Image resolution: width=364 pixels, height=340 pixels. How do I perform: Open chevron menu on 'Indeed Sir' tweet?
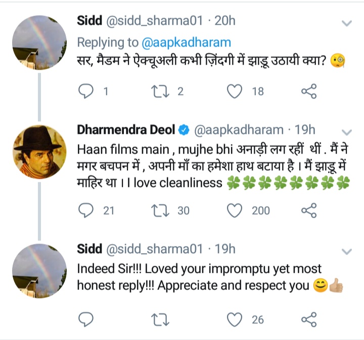(347, 251)
